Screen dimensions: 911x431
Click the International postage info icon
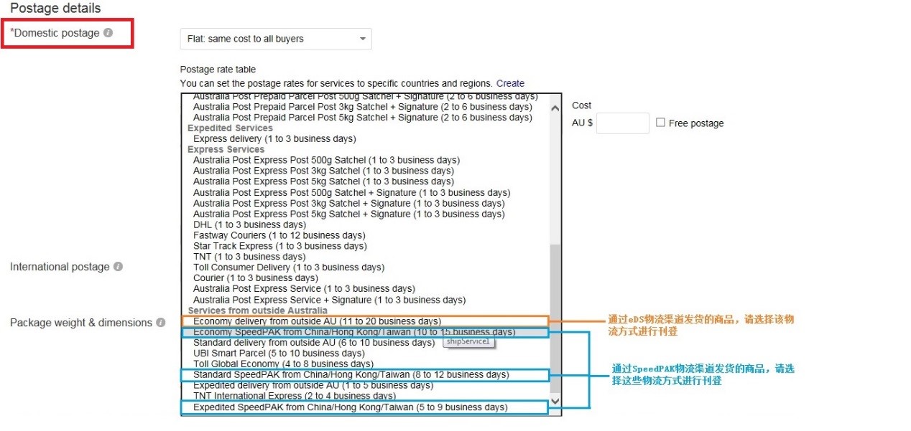[118, 267]
